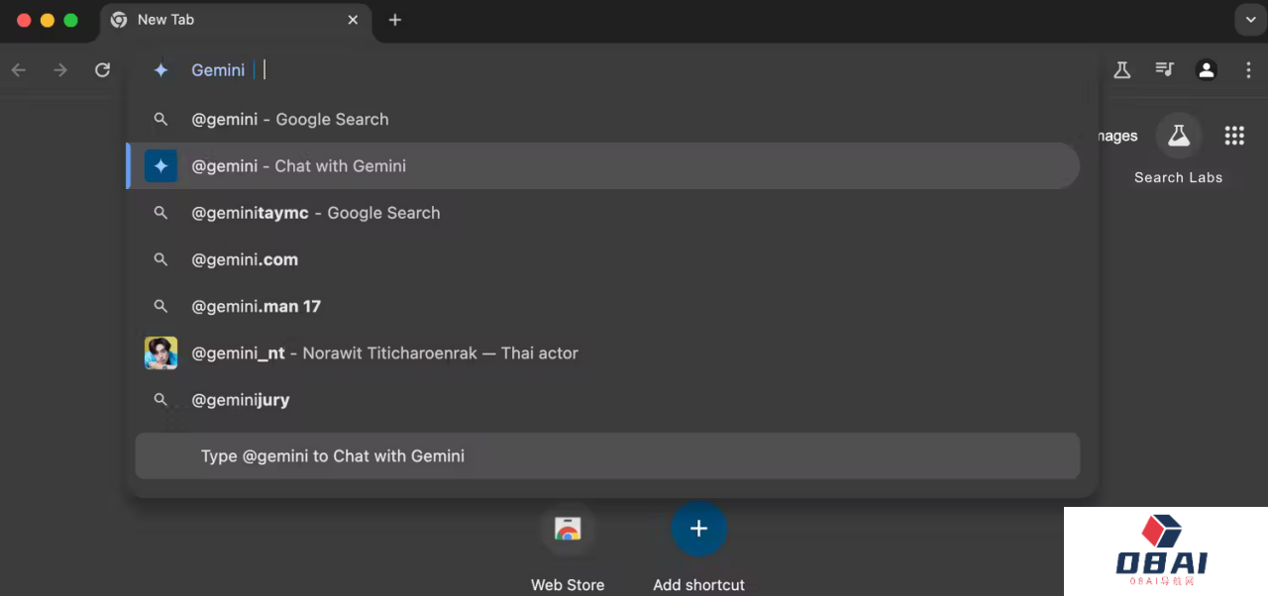Reload the page with the refresh icon

pyautogui.click(x=102, y=69)
